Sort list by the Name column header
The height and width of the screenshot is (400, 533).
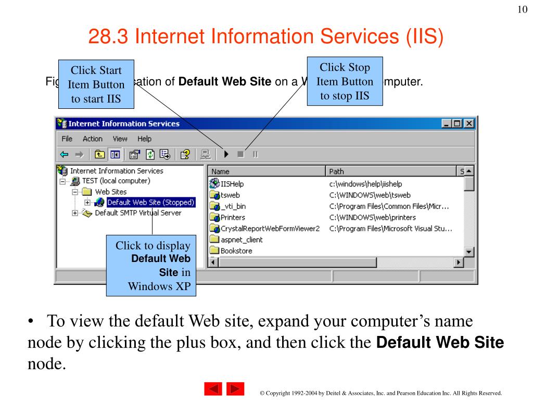tap(267, 171)
